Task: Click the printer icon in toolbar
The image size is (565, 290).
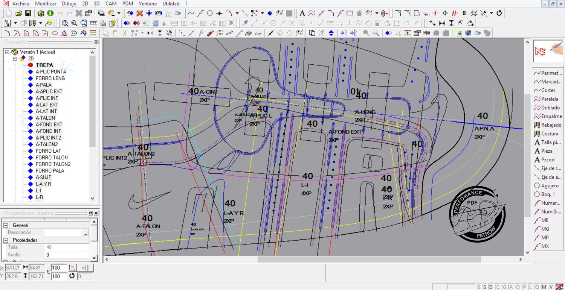Action: 103,23
